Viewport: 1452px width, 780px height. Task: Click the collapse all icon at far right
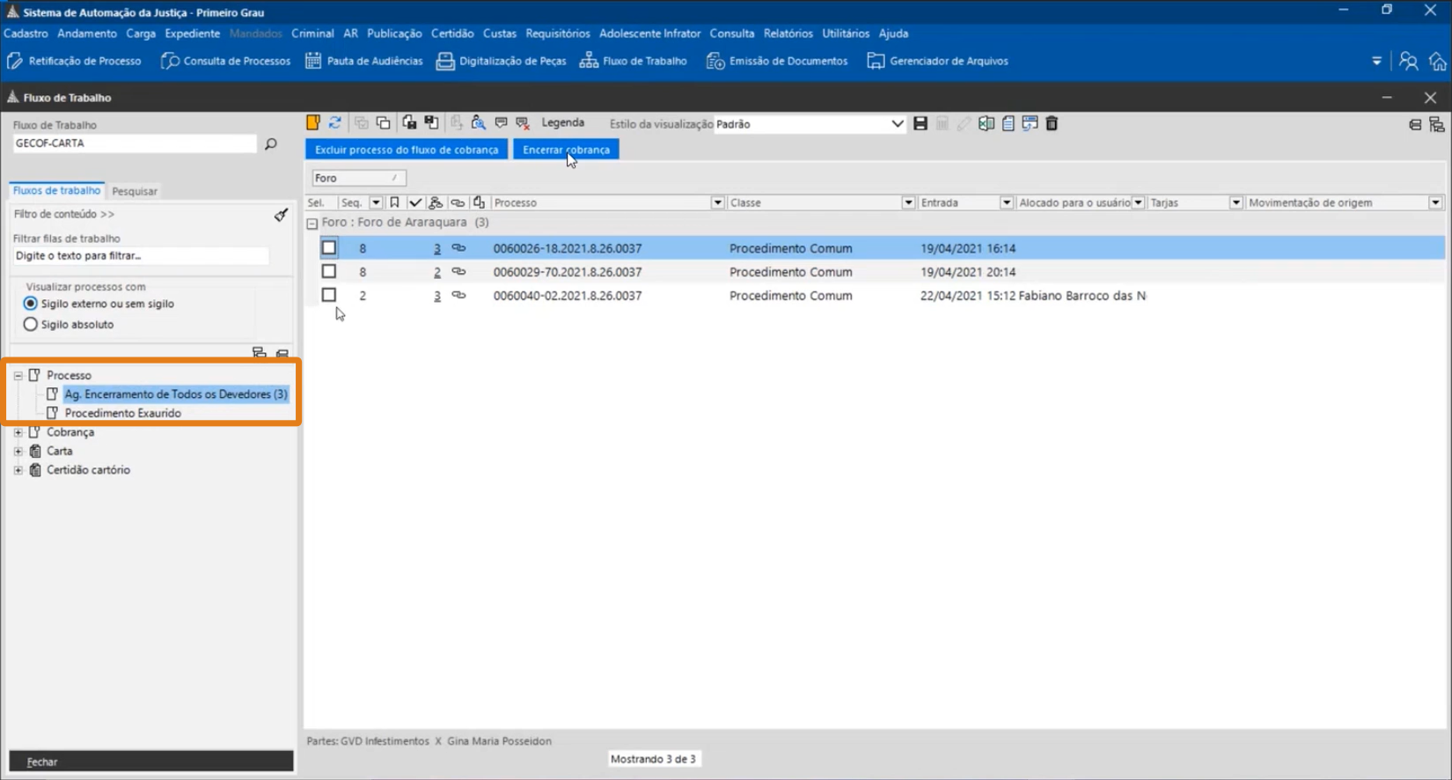point(1415,125)
